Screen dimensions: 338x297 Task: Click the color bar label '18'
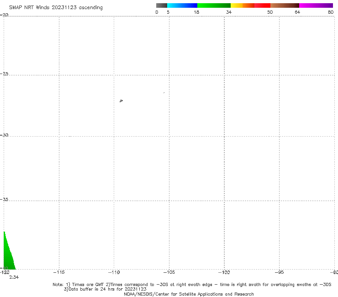click(x=196, y=12)
